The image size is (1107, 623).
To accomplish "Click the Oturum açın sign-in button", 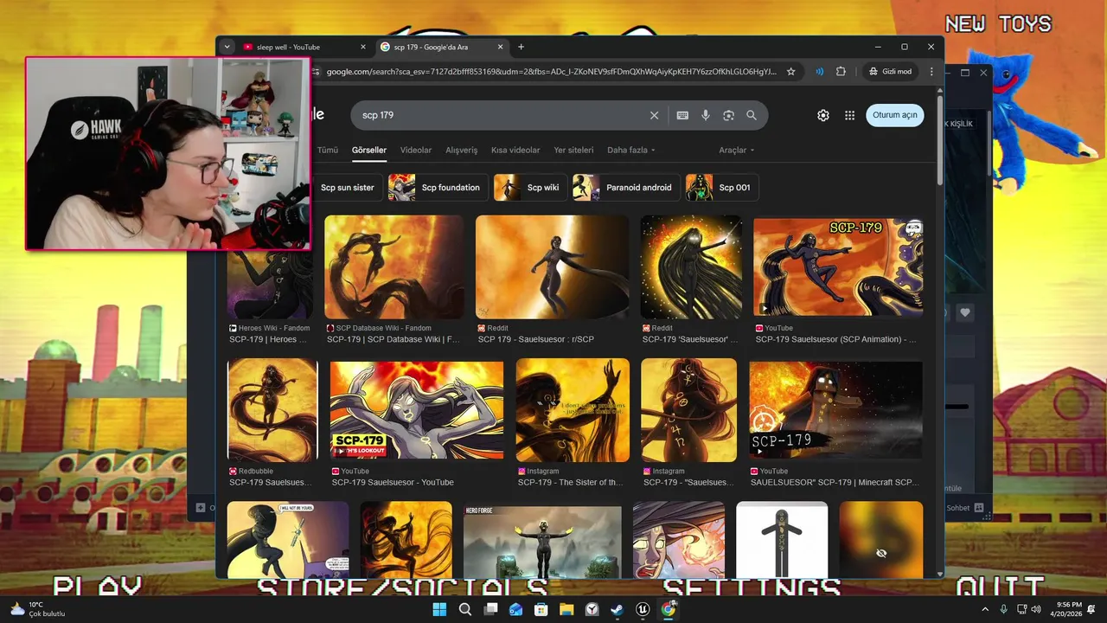I will tap(894, 115).
